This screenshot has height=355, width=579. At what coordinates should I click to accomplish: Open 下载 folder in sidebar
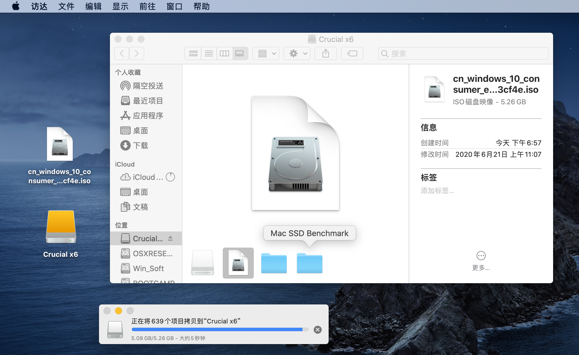[x=140, y=145]
